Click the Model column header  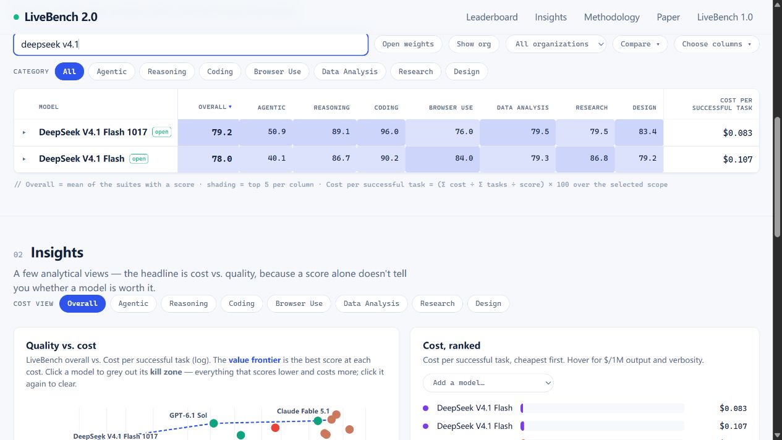click(49, 107)
